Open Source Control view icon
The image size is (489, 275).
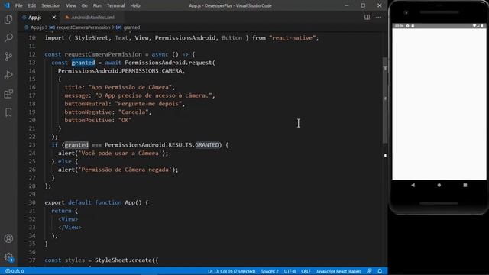tap(8, 57)
